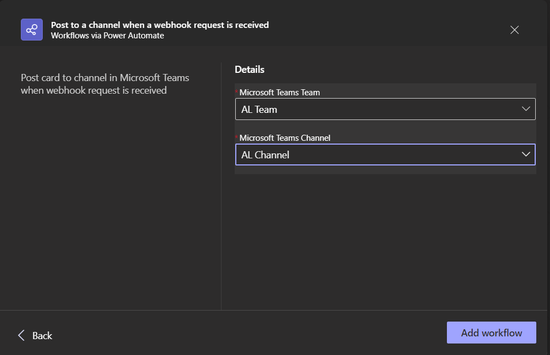Click the Details section heading

(250, 70)
